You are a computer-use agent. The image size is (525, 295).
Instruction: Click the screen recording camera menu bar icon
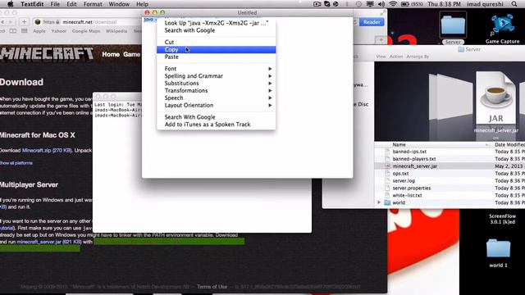click(317, 4)
